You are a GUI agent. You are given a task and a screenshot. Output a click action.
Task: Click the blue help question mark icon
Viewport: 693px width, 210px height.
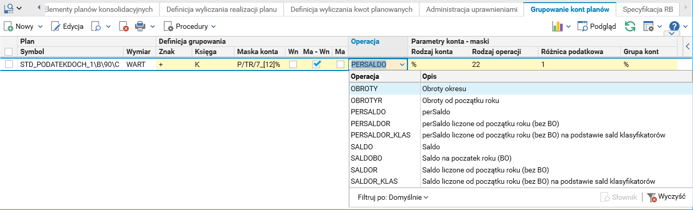coord(674,26)
